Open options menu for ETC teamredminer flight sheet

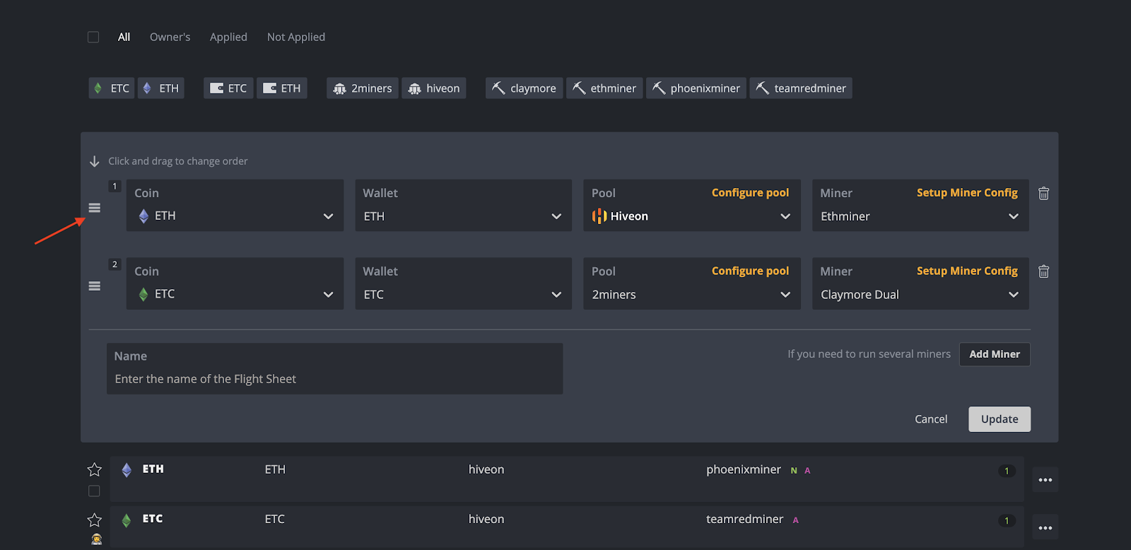pyautogui.click(x=1045, y=528)
